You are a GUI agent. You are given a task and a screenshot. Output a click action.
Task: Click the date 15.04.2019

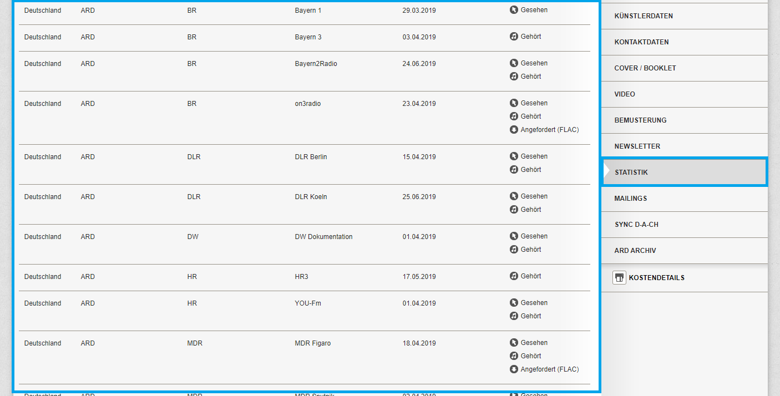(419, 157)
